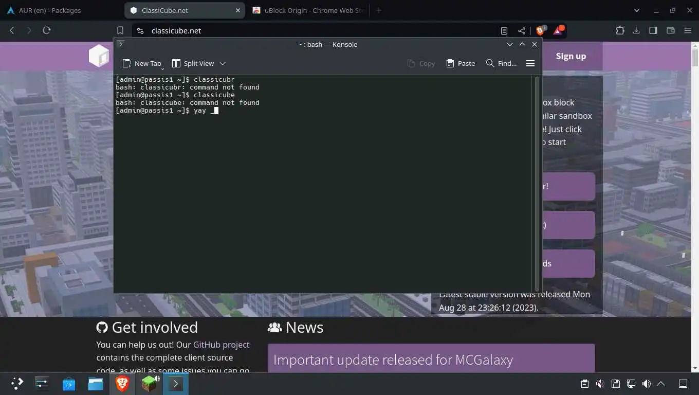Share this page icon

[x=522, y=30]
